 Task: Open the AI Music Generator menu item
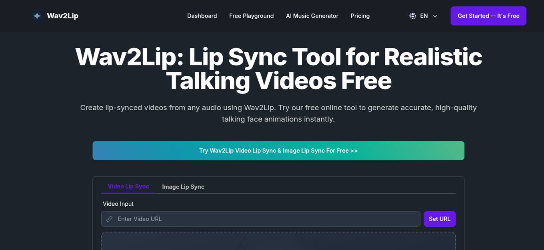[x=312, y=16]
